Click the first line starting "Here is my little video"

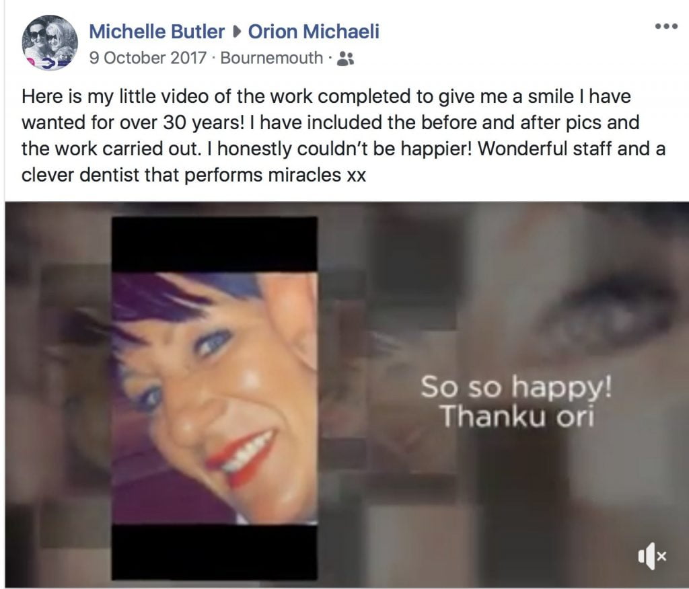326,96
